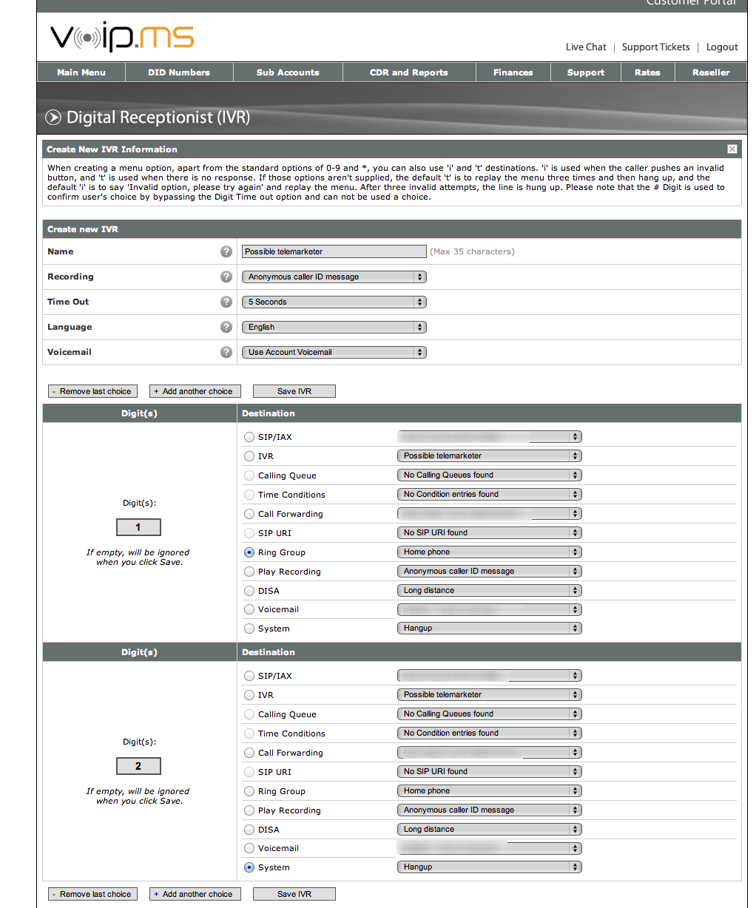Open the Main Menu tab
Screen dimensions: 756x908
(81, 72)
